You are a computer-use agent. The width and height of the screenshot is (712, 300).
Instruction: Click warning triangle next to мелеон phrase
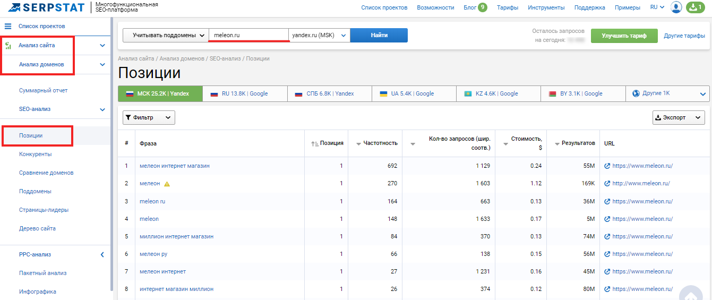pyautogui.click(x=167, y=184)
